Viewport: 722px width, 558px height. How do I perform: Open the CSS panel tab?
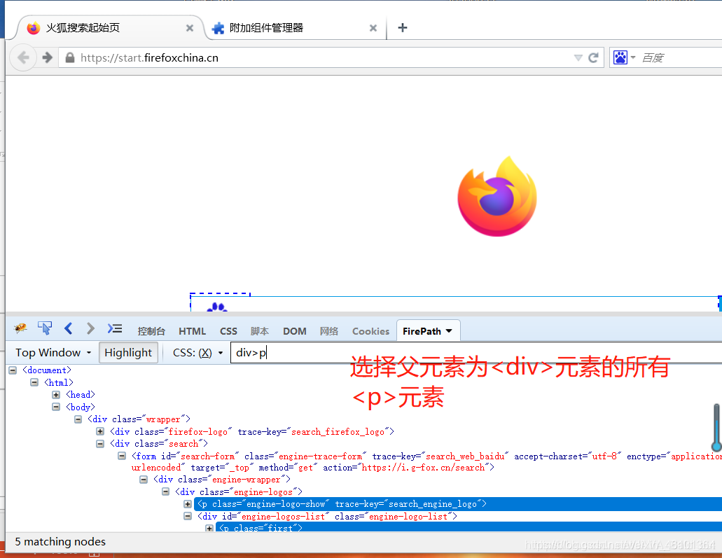pos(228,331)
